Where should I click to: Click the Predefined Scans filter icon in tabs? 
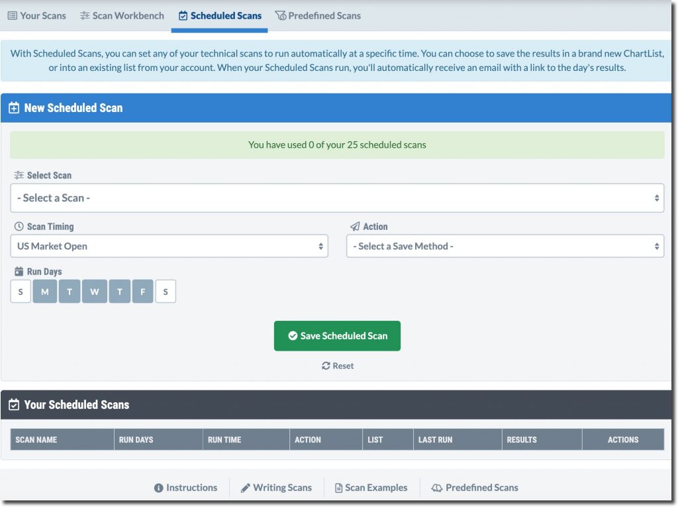click(x=281, y=16)
